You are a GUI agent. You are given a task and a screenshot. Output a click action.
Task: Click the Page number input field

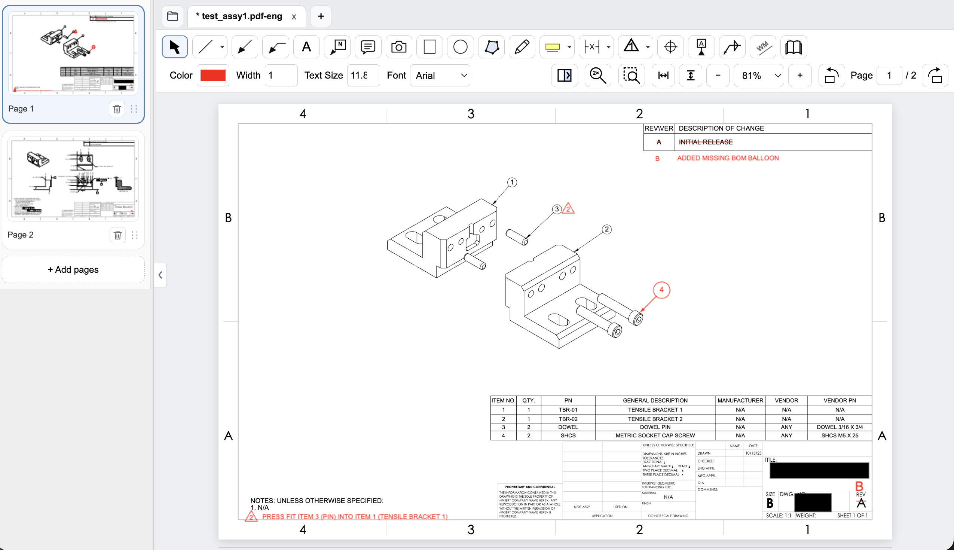(889, 76)
